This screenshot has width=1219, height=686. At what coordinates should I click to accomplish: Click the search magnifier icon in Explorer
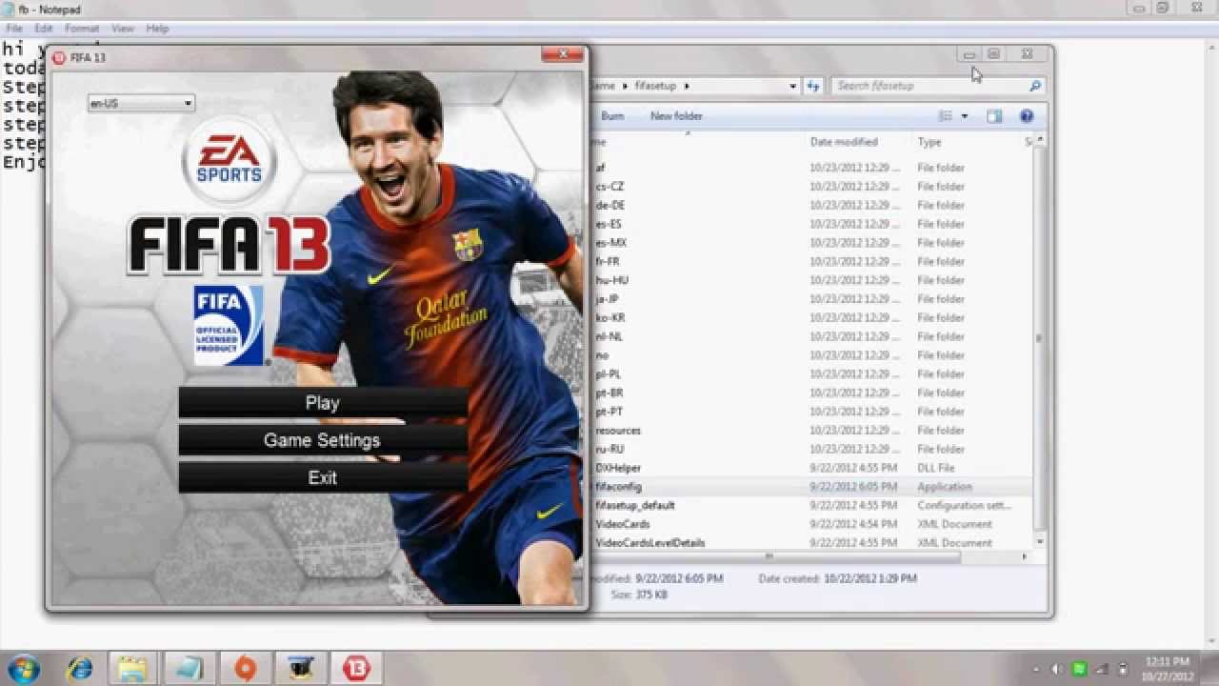pyautogui.click(x=1035, y=86)
